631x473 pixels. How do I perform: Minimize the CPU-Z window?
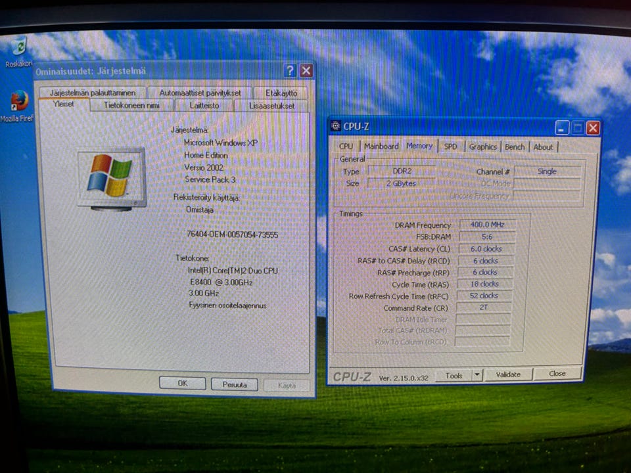click(562, 128)
